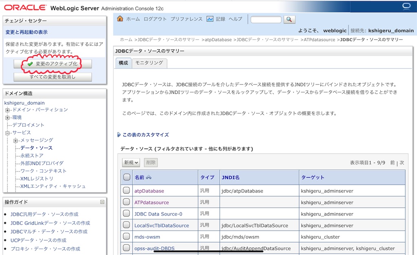Image resolution: width=417 pixels, height=255 pixels.
Task: Open the 新規 dropdown
Action: coord(131,163)
